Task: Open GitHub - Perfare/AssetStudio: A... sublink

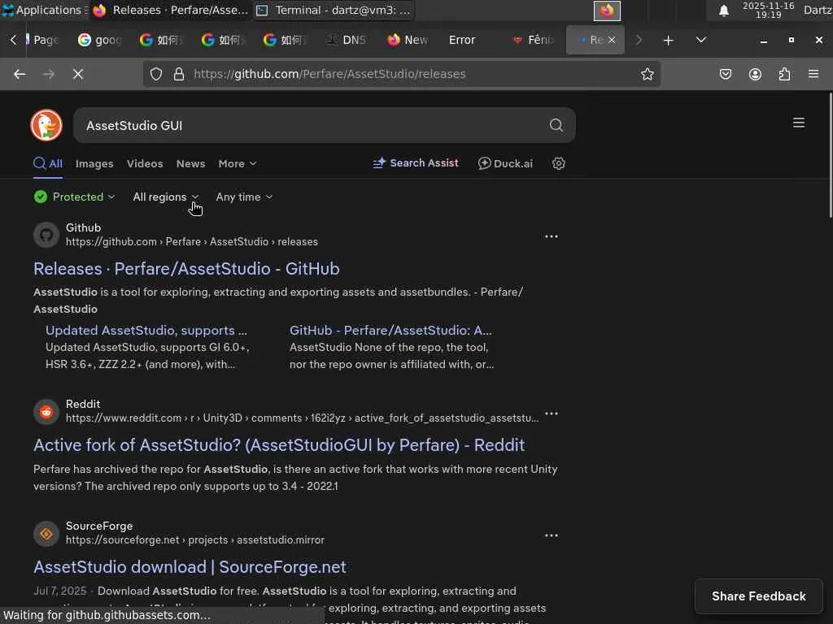Action: [390, 330]
